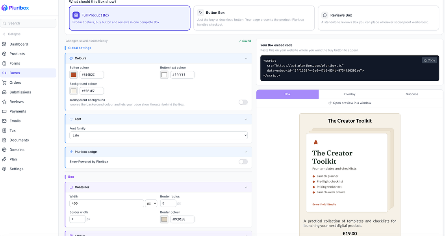The image size is (445, 236).
Task: Open Submissions inbox icon in sidebar
Action: [4, 92]
